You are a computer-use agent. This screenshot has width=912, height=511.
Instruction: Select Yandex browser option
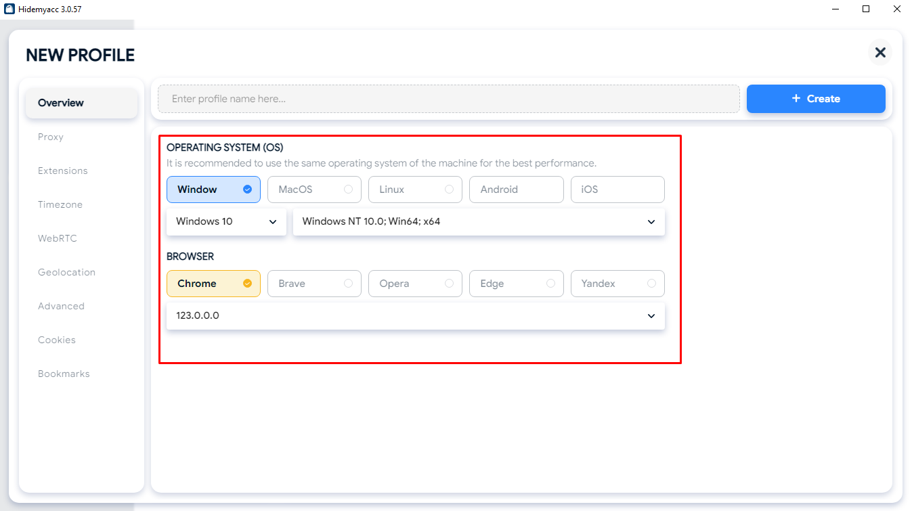click(617, 284)
